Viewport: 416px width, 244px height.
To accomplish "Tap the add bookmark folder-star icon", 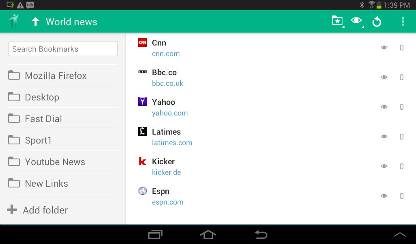I will pos(338,21).
